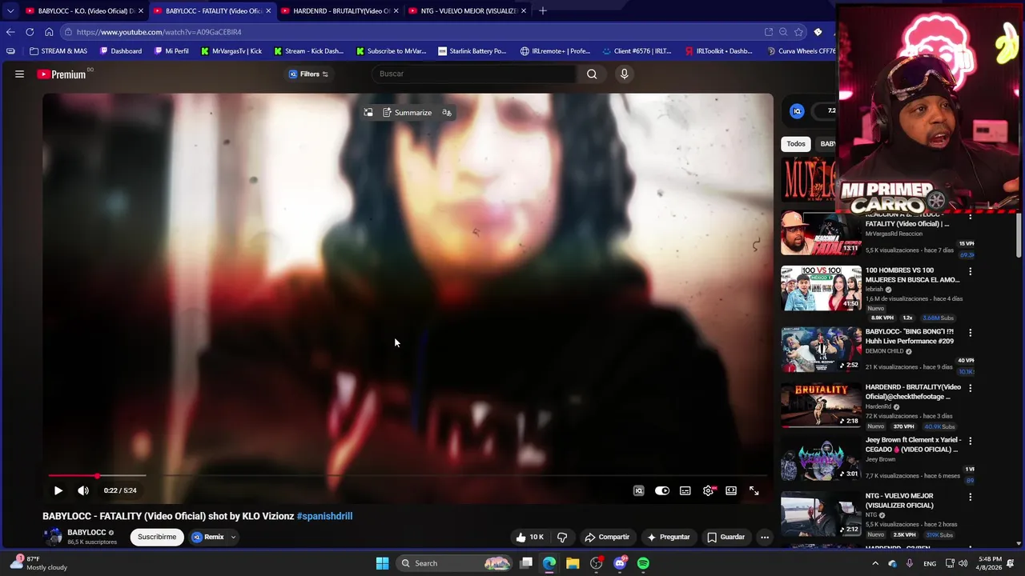Click the search magnifier button
The width and height of the screenshot is (1025, 576).
tap(592, 74)
